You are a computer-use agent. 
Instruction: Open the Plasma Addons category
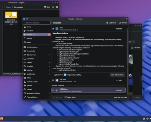(37, 97)
